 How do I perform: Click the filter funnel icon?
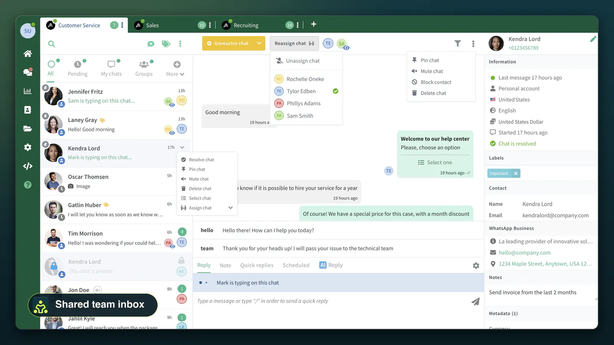pos(458,43)
